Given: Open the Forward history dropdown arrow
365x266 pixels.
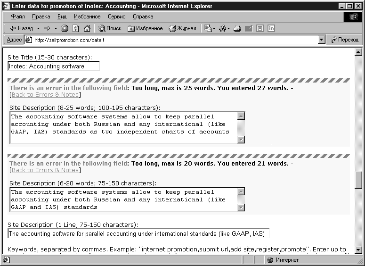Looking at the screenshot, I should pyautogui.click(x=56, y=28).
